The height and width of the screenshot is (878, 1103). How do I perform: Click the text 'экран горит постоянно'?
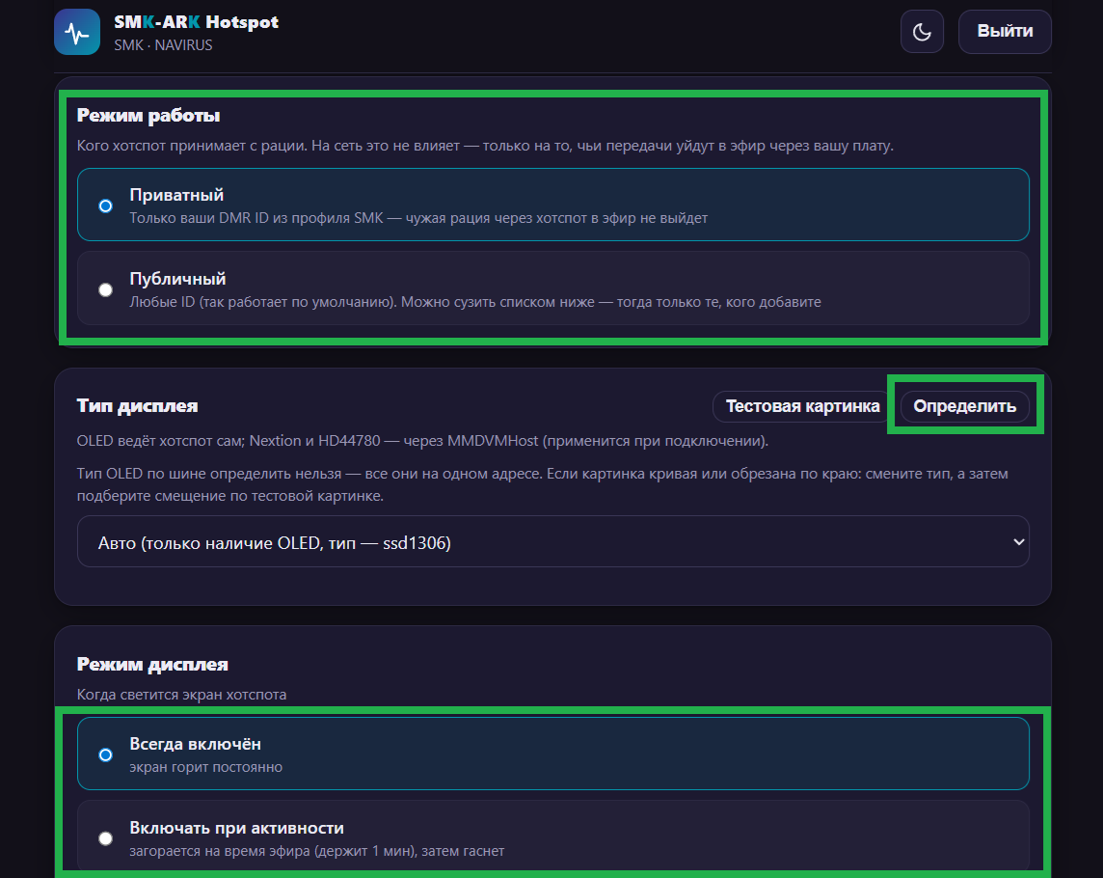[206, 767]
